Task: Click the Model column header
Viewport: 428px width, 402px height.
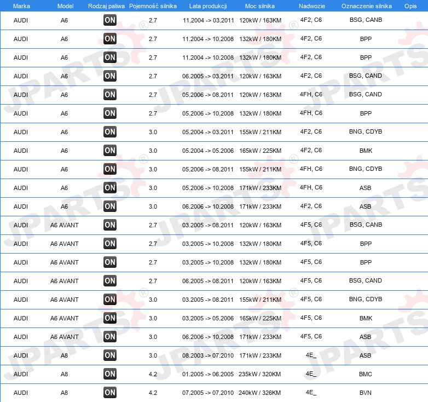Action: [65, 6]
